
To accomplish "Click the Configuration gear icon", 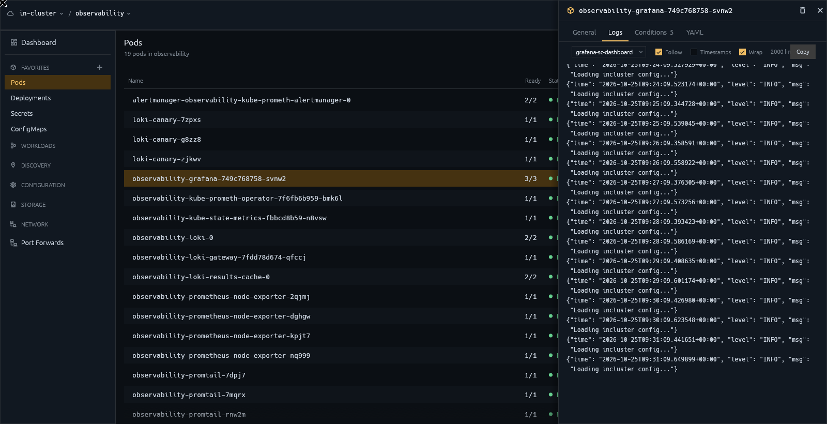I will [x=13, y=185].
